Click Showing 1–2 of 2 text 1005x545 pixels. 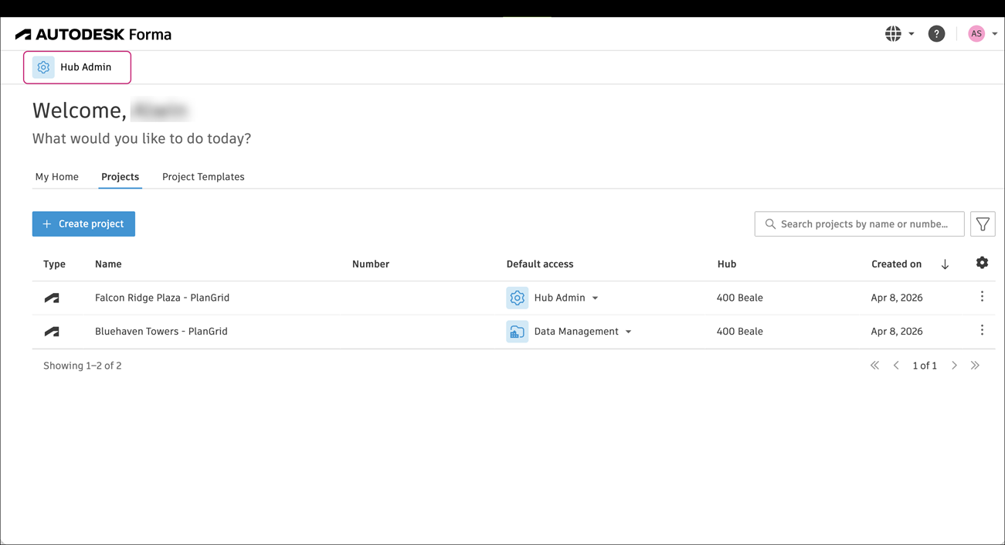pyautogui.click(x=83, y=366)
